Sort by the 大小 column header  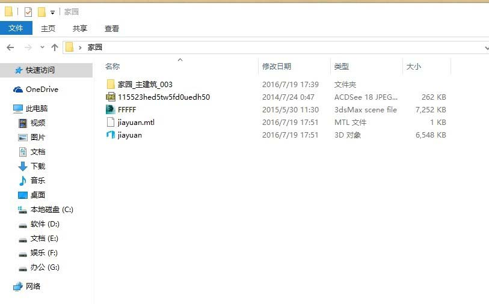[414, 66]
